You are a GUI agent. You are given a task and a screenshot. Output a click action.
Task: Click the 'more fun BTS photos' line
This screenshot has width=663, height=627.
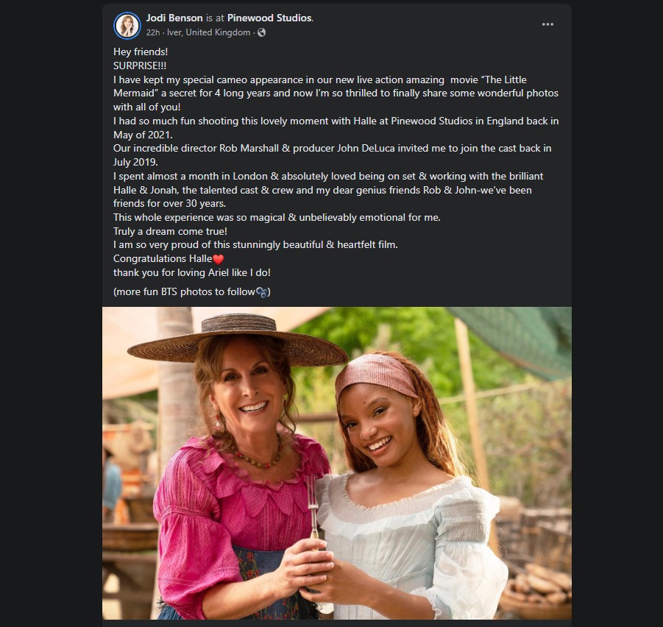pos(184,292)
